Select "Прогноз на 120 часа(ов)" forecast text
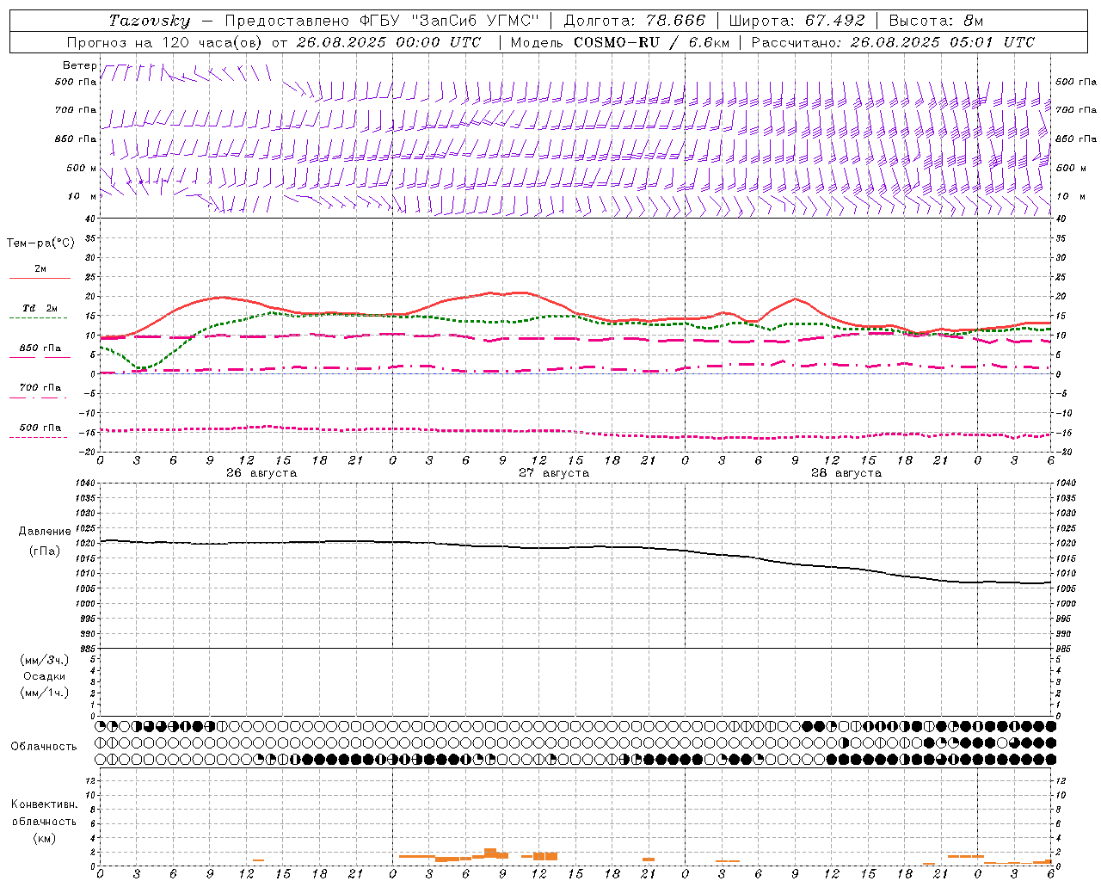Image resolution: width=1101 pixels, height=881 pixels. (166, 42)
